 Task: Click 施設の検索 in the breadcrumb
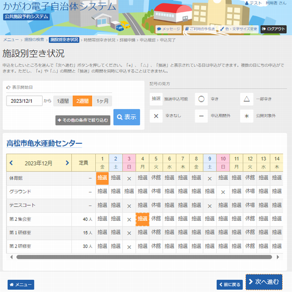click(34, 40)
